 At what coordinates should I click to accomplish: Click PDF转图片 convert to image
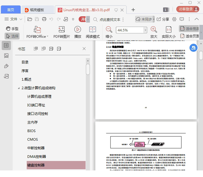pyautogui.click(x=62, y=32)
